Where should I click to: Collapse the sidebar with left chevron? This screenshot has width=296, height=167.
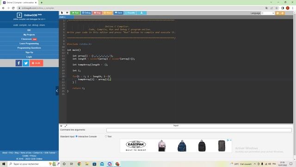coord(57,91)
